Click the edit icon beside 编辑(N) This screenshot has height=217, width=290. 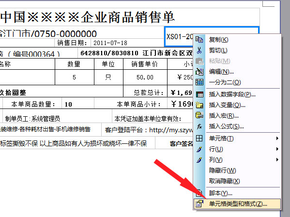199,72
